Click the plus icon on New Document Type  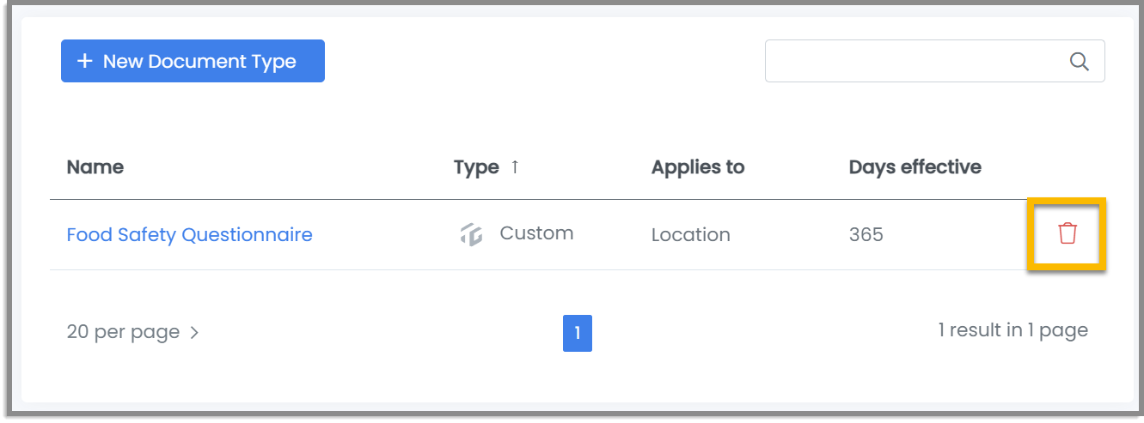coord(84,62)
